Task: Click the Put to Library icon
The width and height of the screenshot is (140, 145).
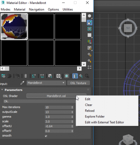Action: 50,76
